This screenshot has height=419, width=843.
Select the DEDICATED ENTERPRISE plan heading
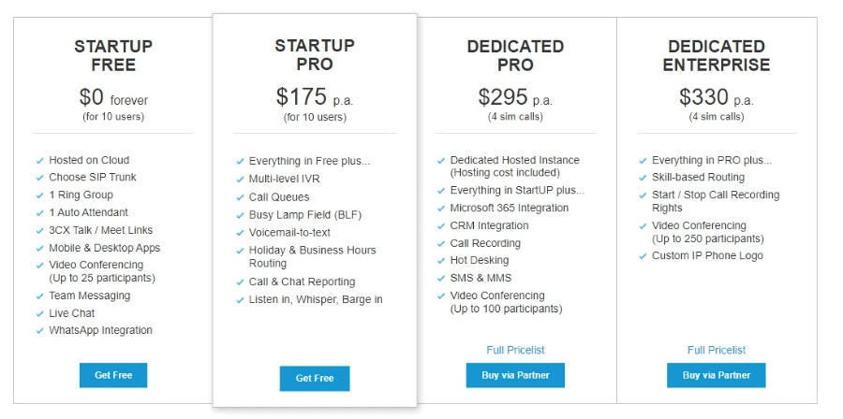pos(717,56)
